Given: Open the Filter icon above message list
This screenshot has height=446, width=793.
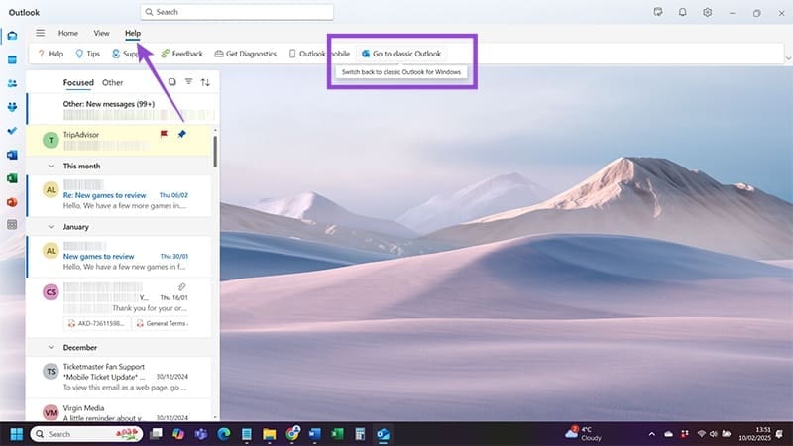Looking at the screenshot, I should pos(188,82).
